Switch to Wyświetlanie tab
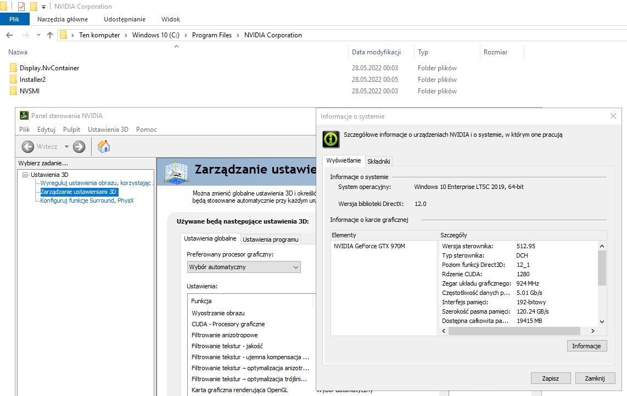The width and height of the screenshot is (627, 396). pyautogui.click(x=343, y=160)
